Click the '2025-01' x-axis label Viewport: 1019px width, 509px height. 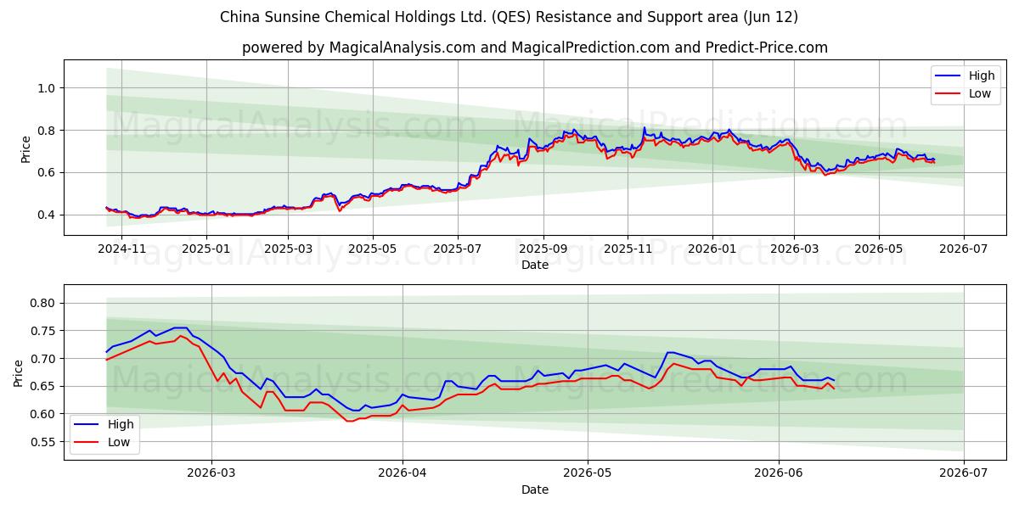(x=205, y=249)
